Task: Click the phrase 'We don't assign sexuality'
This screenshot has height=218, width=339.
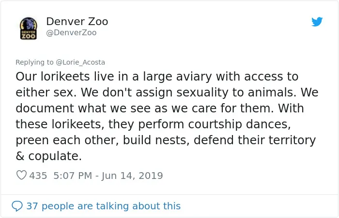Action: pyautogui.click(x=154, y=93)
